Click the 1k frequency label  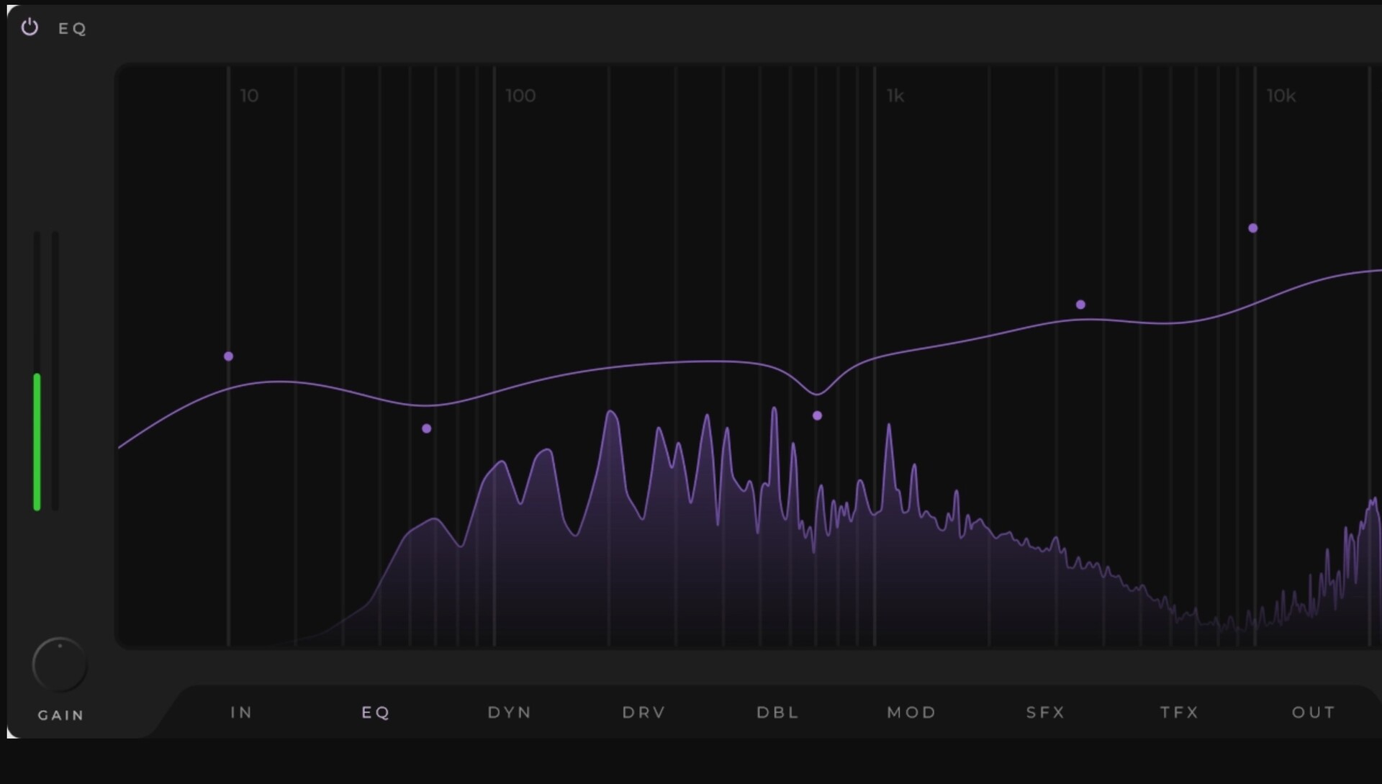tap(895, 96)
